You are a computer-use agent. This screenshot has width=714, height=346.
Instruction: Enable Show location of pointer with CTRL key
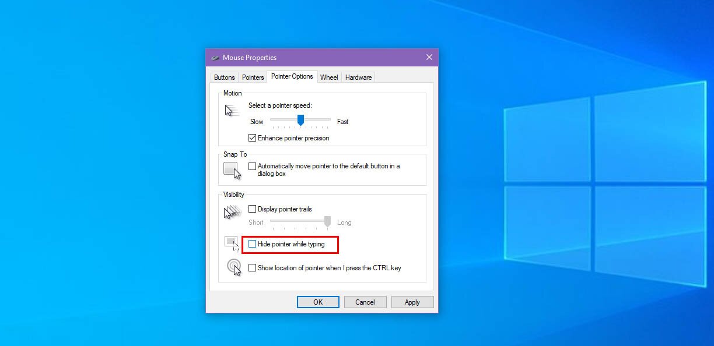click(x=252, y=267)
